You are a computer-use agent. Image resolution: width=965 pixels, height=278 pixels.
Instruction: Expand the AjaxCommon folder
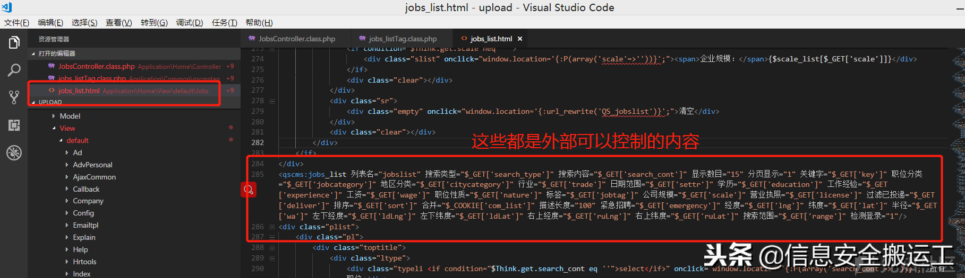click(x=94, y=177)
